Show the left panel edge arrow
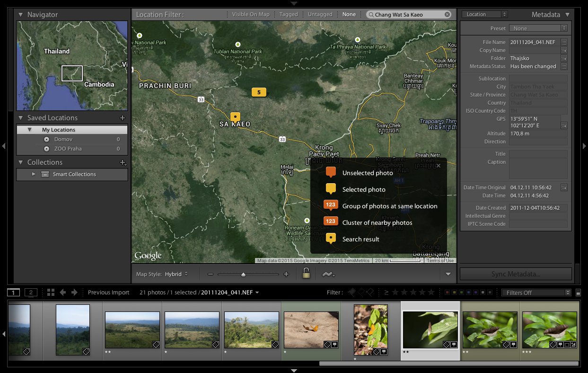Image resolution: width=588 pixels, height=373 pixels. tap(4, 146)
